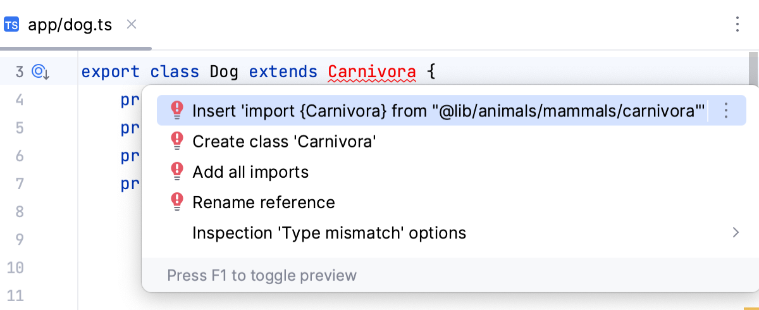Close the app/dog.ts tab
759x310 pixels.
[132, 25]
